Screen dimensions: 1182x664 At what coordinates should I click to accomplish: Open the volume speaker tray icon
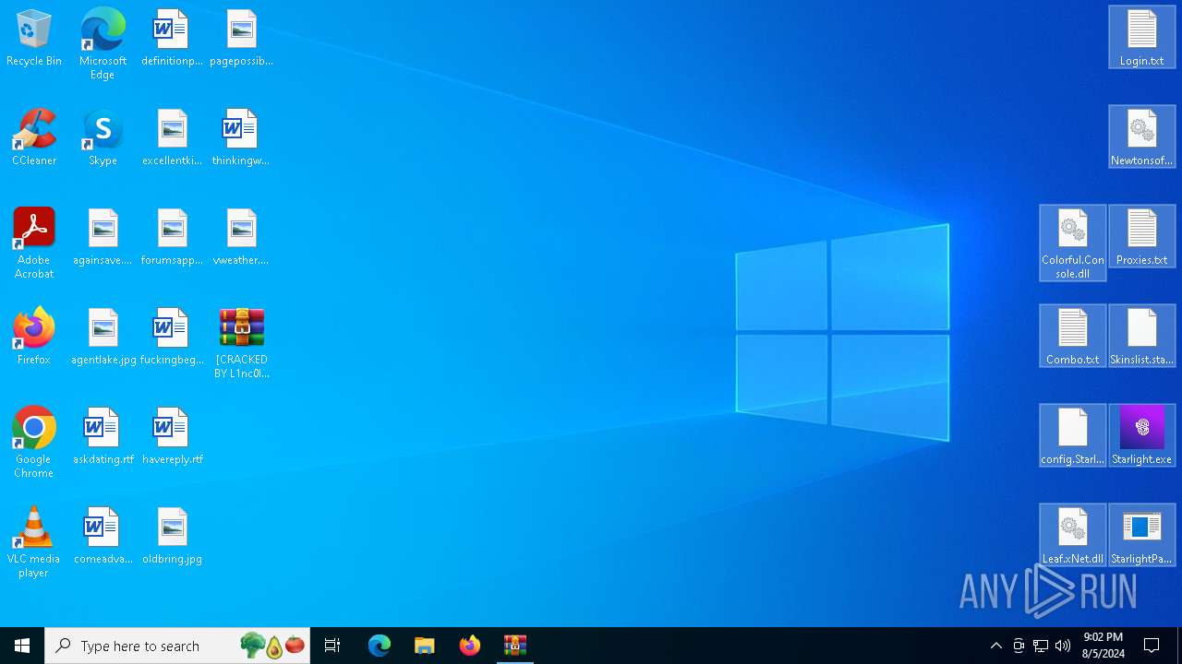tap(1063, 646)
